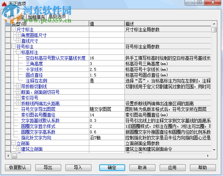Change the 是 value for 注释在右侧

(x=107, y=80)
